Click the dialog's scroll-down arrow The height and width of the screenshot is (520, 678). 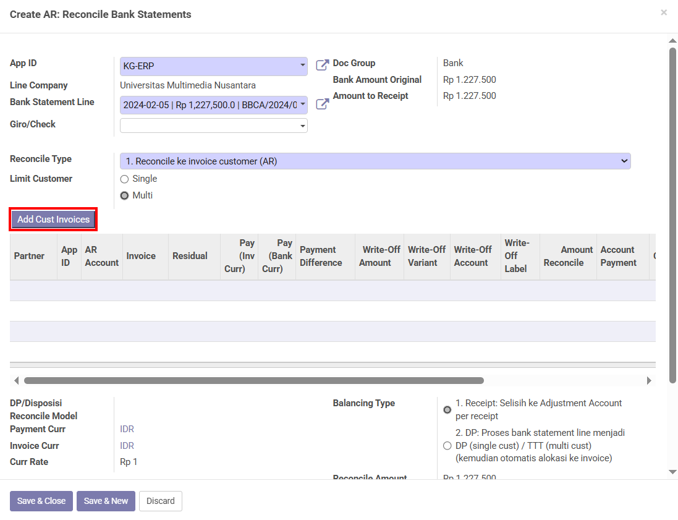672,472
